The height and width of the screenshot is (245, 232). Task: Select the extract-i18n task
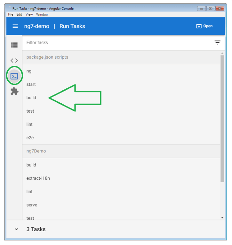coord(121,178)
